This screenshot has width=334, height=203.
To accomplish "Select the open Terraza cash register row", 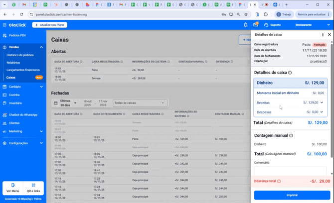I will coord(151,78).
